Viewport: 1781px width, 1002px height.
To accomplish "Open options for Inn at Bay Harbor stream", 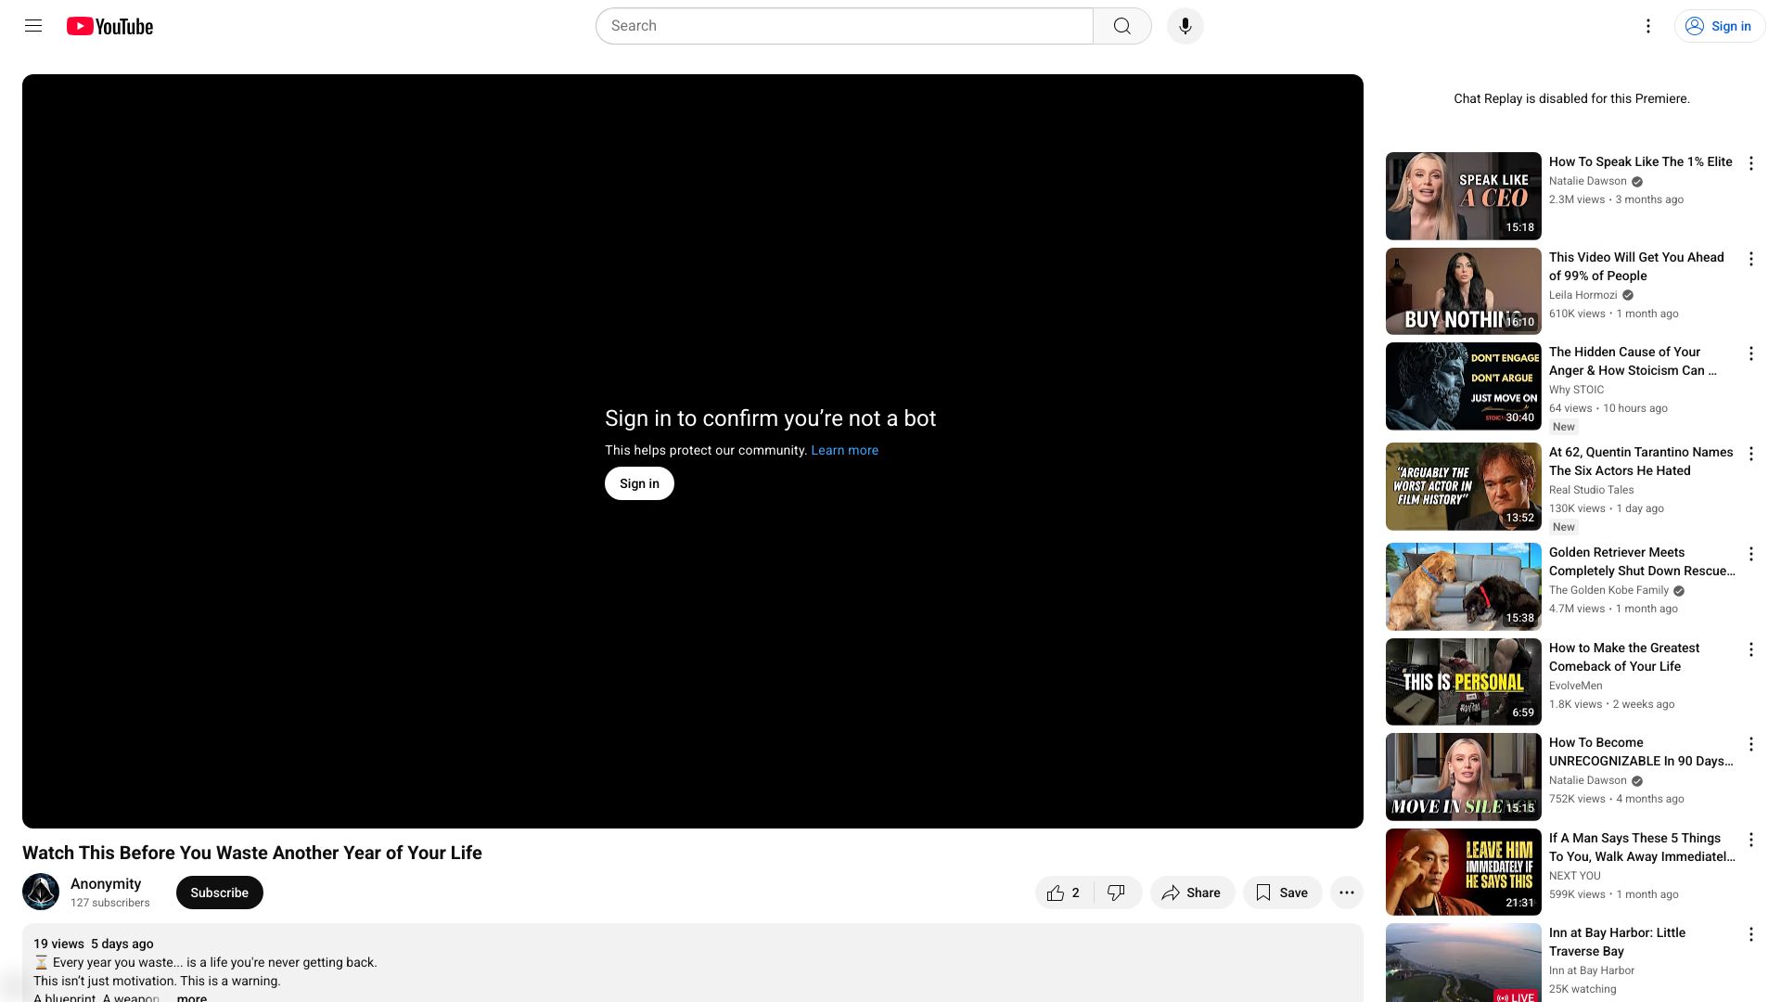I will 1750,934.
